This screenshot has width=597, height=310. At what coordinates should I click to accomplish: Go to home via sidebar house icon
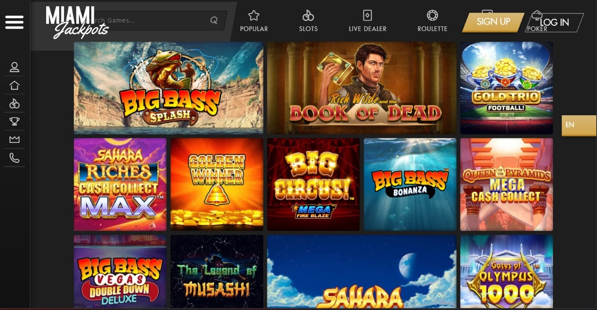point(14,85)
